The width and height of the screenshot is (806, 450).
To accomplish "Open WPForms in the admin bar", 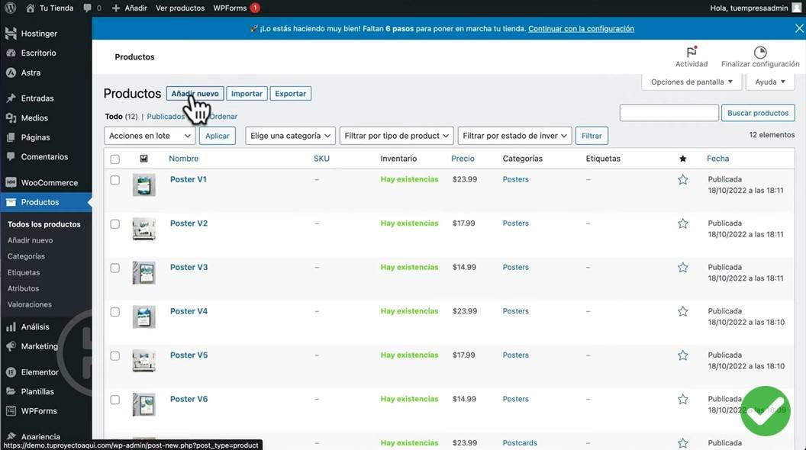I will [237, 8].
